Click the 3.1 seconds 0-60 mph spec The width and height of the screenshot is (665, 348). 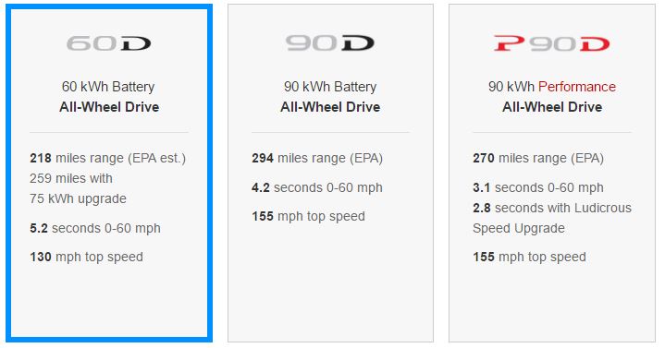pos(538,187)
